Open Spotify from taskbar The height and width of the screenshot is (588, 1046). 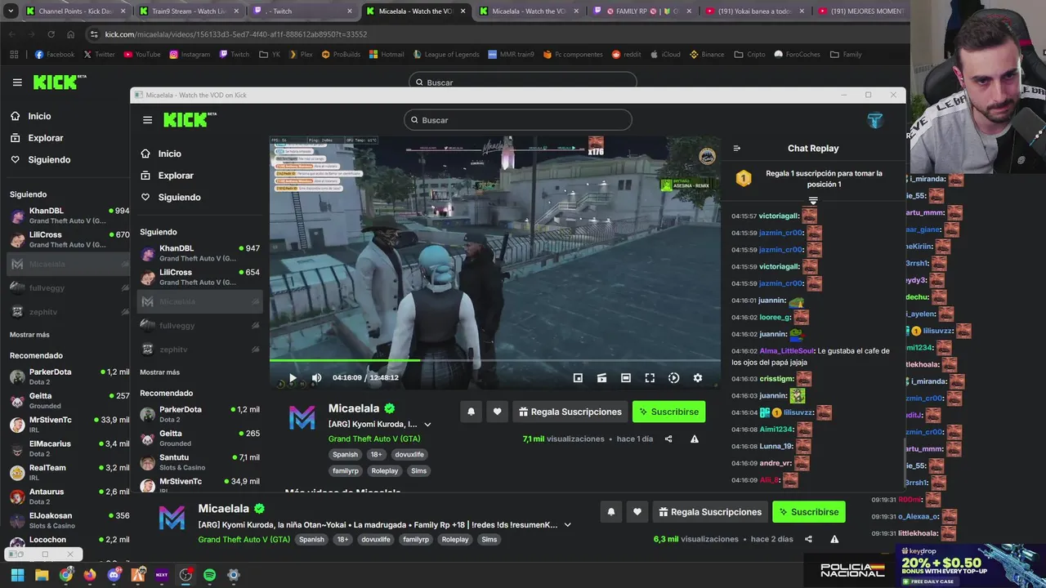(x=209, y=575)
